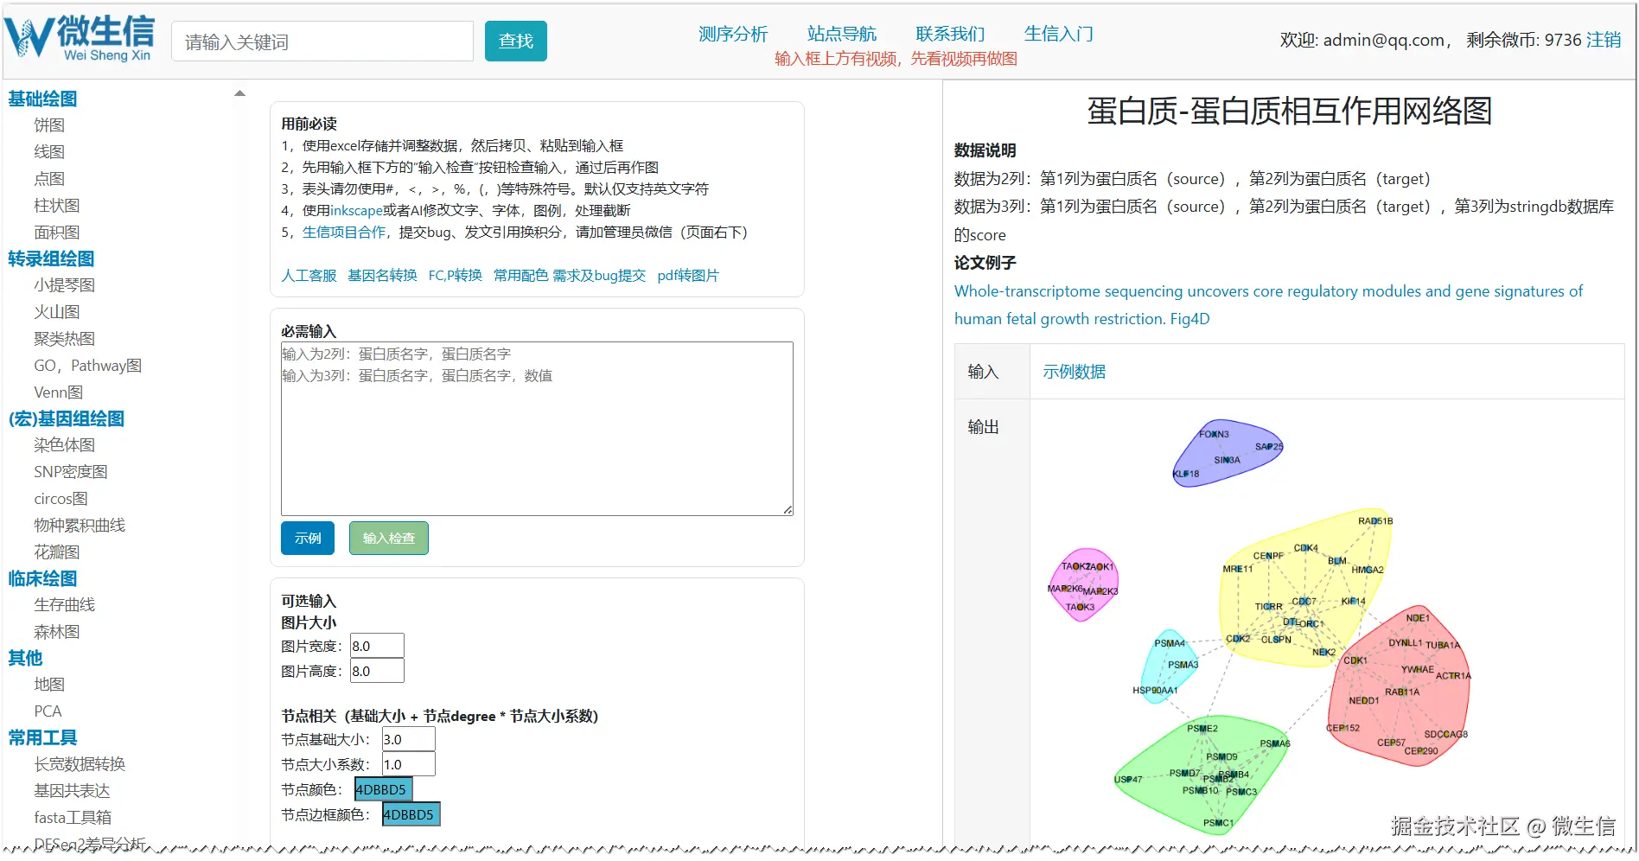
Task: Open the 节点颜色 color picker
Action: coord(384,789)
